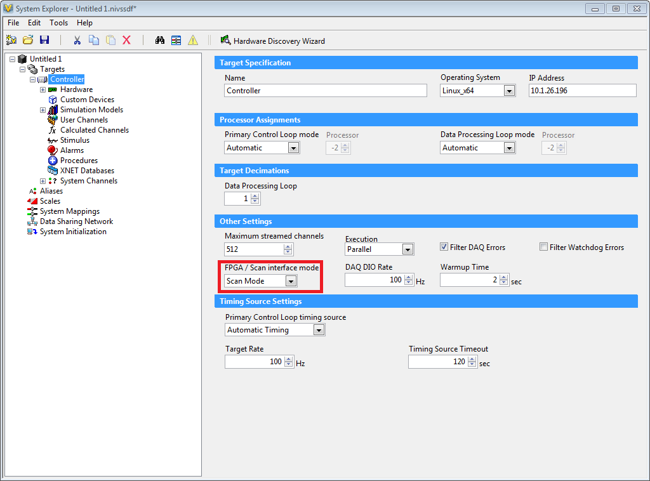Collapse the Controller tree node

33,79
